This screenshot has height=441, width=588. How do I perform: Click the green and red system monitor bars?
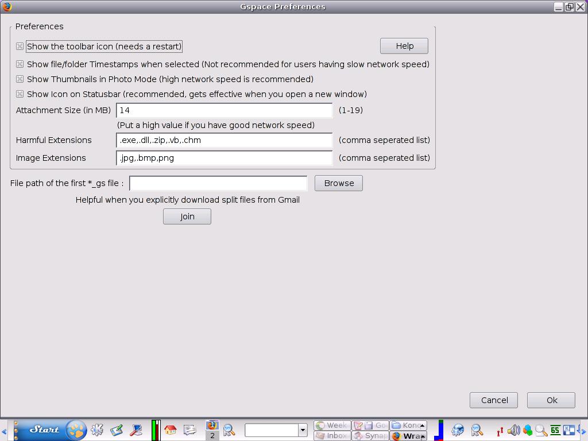pos(156,430)
